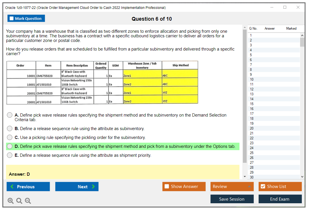The height and width of the screenshot is (211, 309).
Task: Uncheck the Show List checkbox
Action: (263, 186)
